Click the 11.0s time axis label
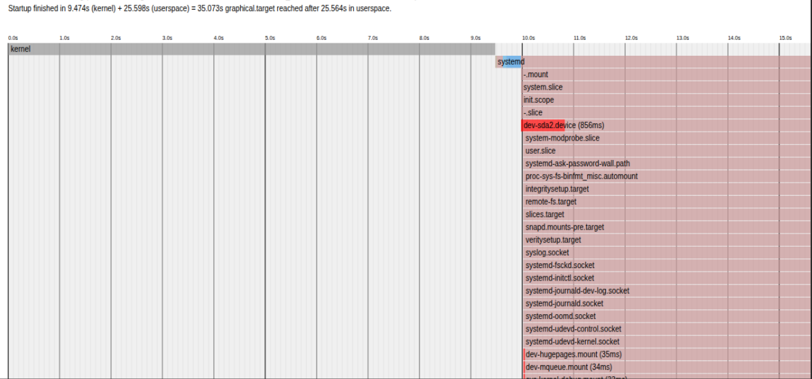The width and height of the screenshot is (812, 379). 580,39
